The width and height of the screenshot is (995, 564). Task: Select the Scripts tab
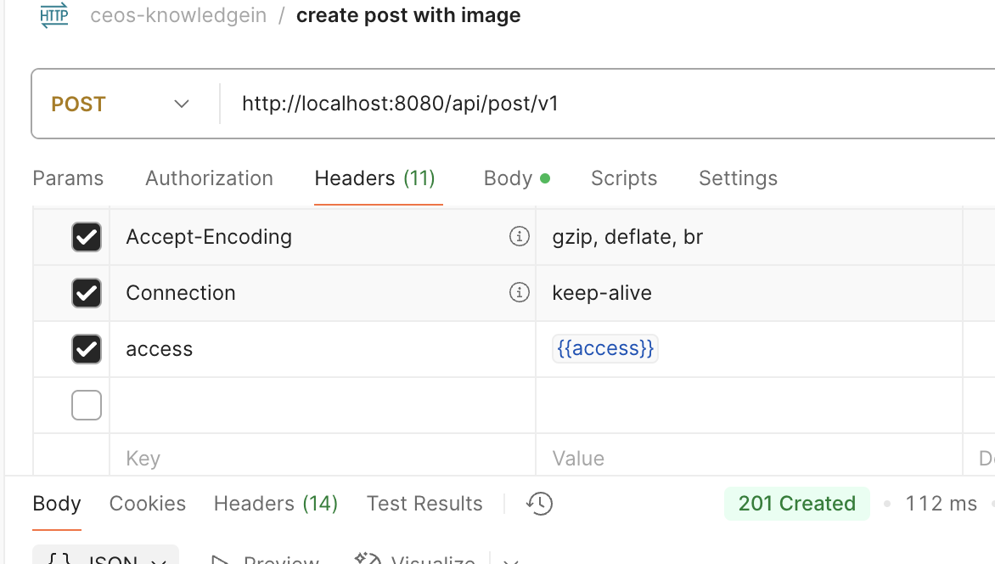click(624, 178)
